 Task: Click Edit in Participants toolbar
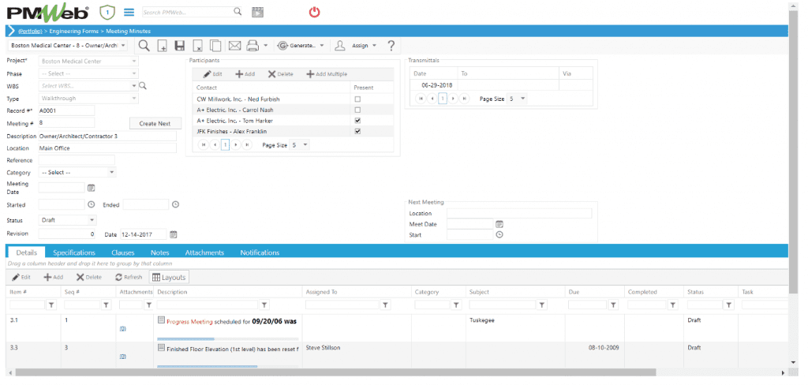coord(213,73)
